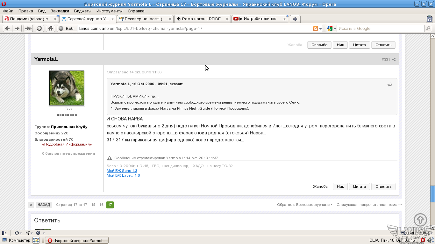Open the Закладки menu
Screen dimensions: 435x244
coord(60,11)
